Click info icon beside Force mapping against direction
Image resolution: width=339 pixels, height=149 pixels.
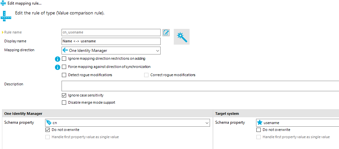click(57, 67)
